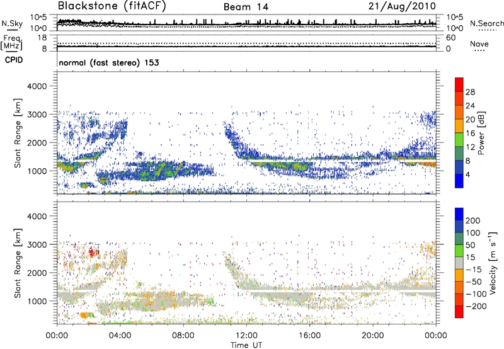The image size is (504, 349).
Task: Click the 16:00 time axis tick label
Action: (309, 336)
